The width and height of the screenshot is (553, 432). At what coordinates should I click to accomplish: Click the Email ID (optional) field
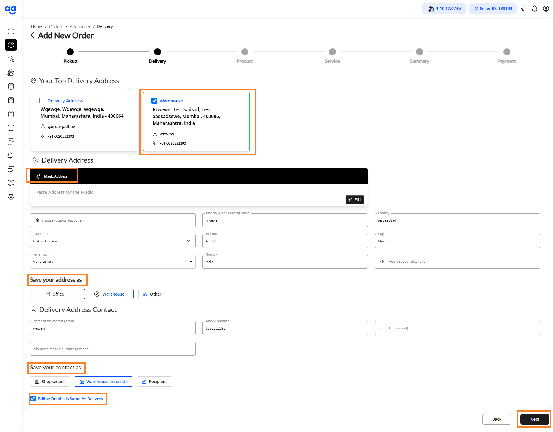coord(457,328)
